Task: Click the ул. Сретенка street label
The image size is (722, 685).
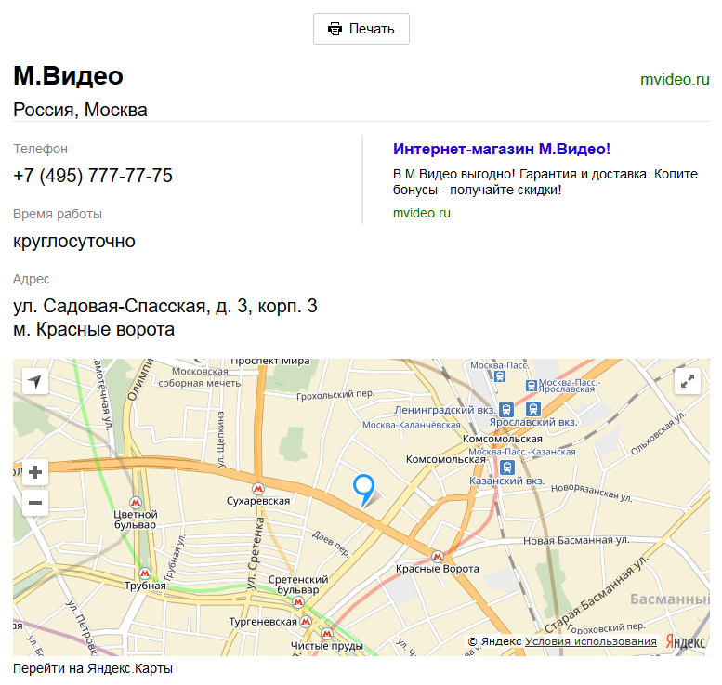Action: click(256, 553)
